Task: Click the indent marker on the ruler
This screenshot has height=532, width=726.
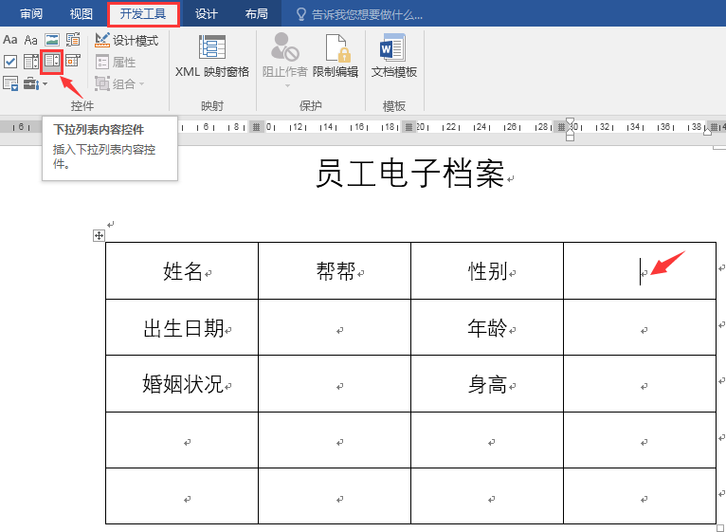Action: [x=571, y=129]
